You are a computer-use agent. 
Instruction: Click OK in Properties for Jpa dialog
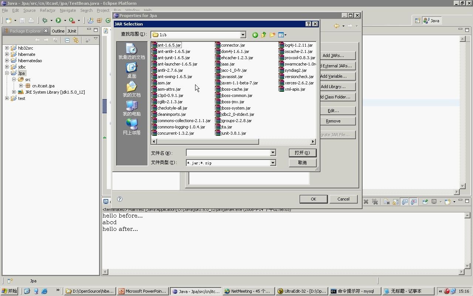(313, 199)
